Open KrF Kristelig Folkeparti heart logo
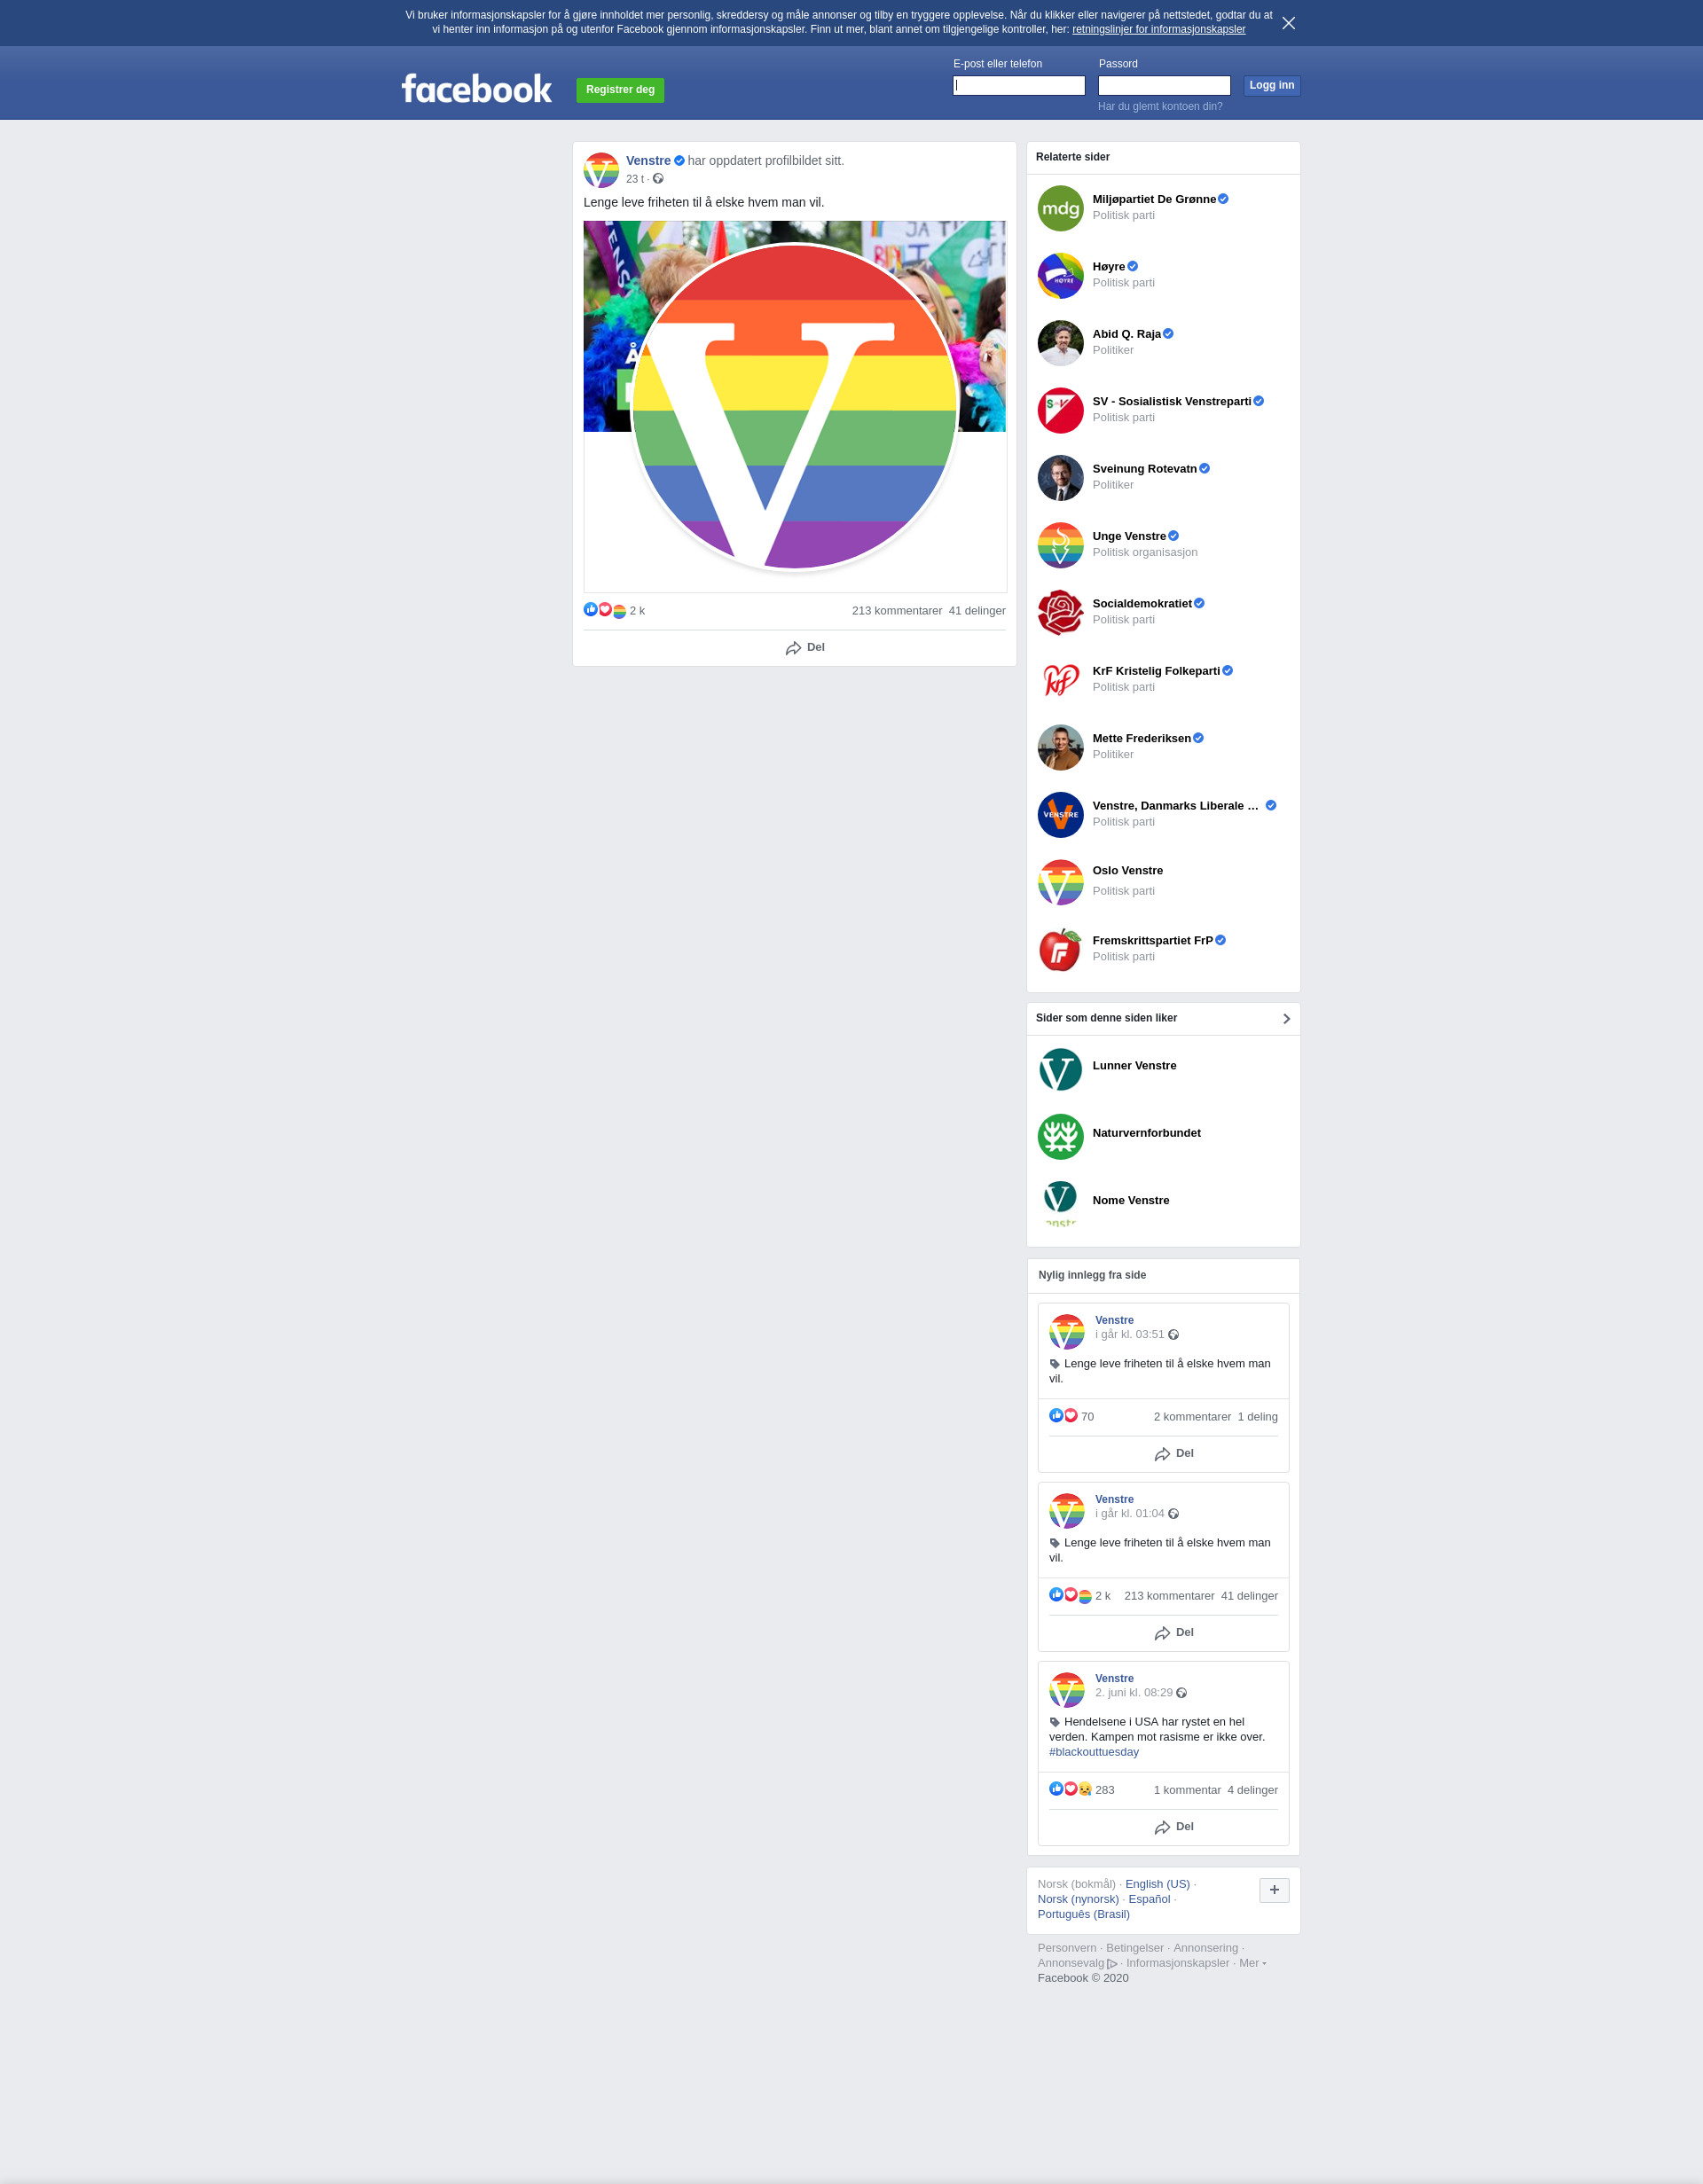 point(1060,680)
